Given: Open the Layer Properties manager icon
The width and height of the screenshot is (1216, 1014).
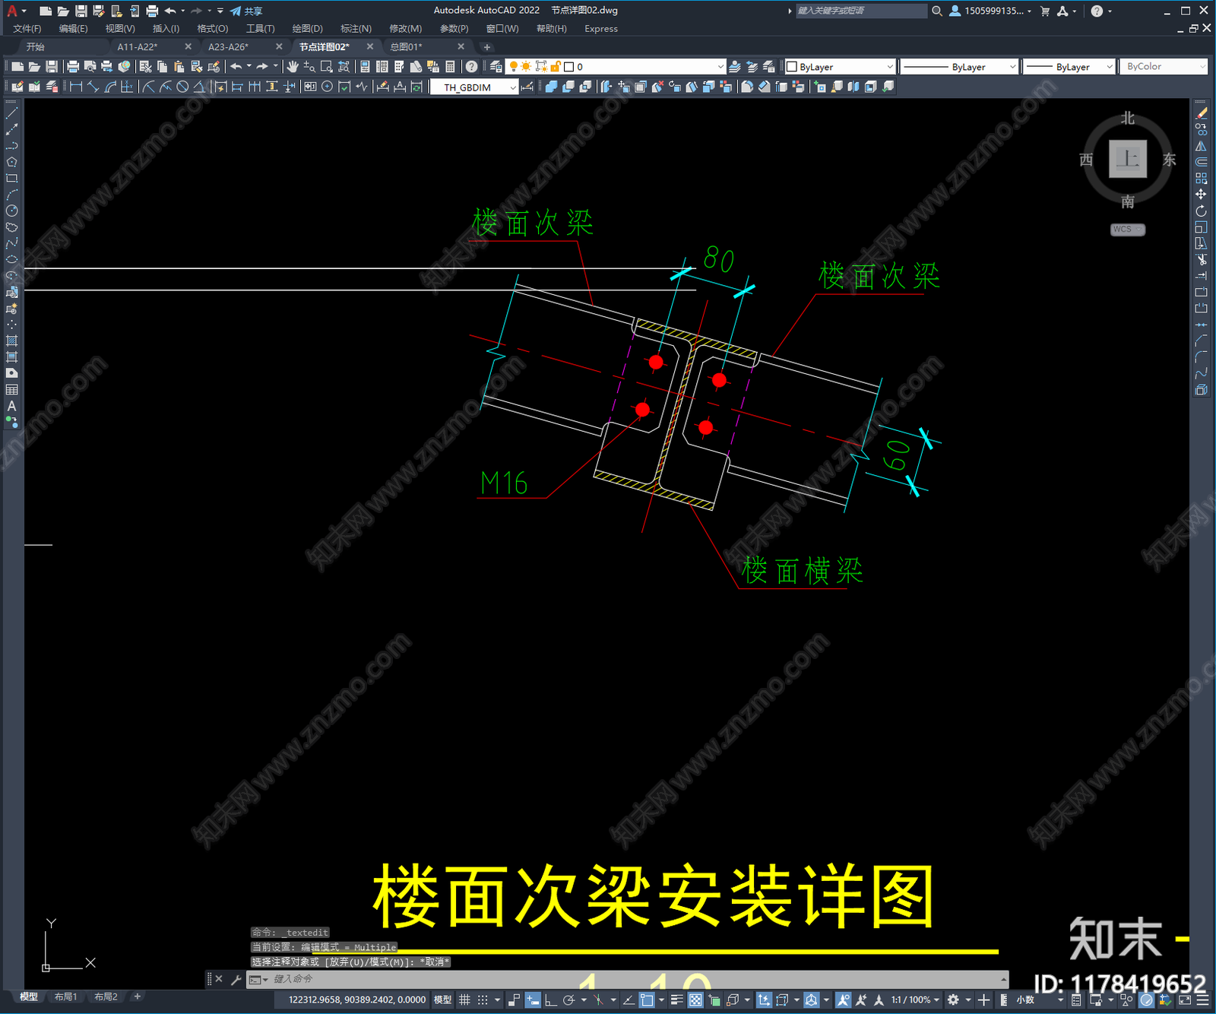Looking at the screenshot, I should [x=496, y=67].
